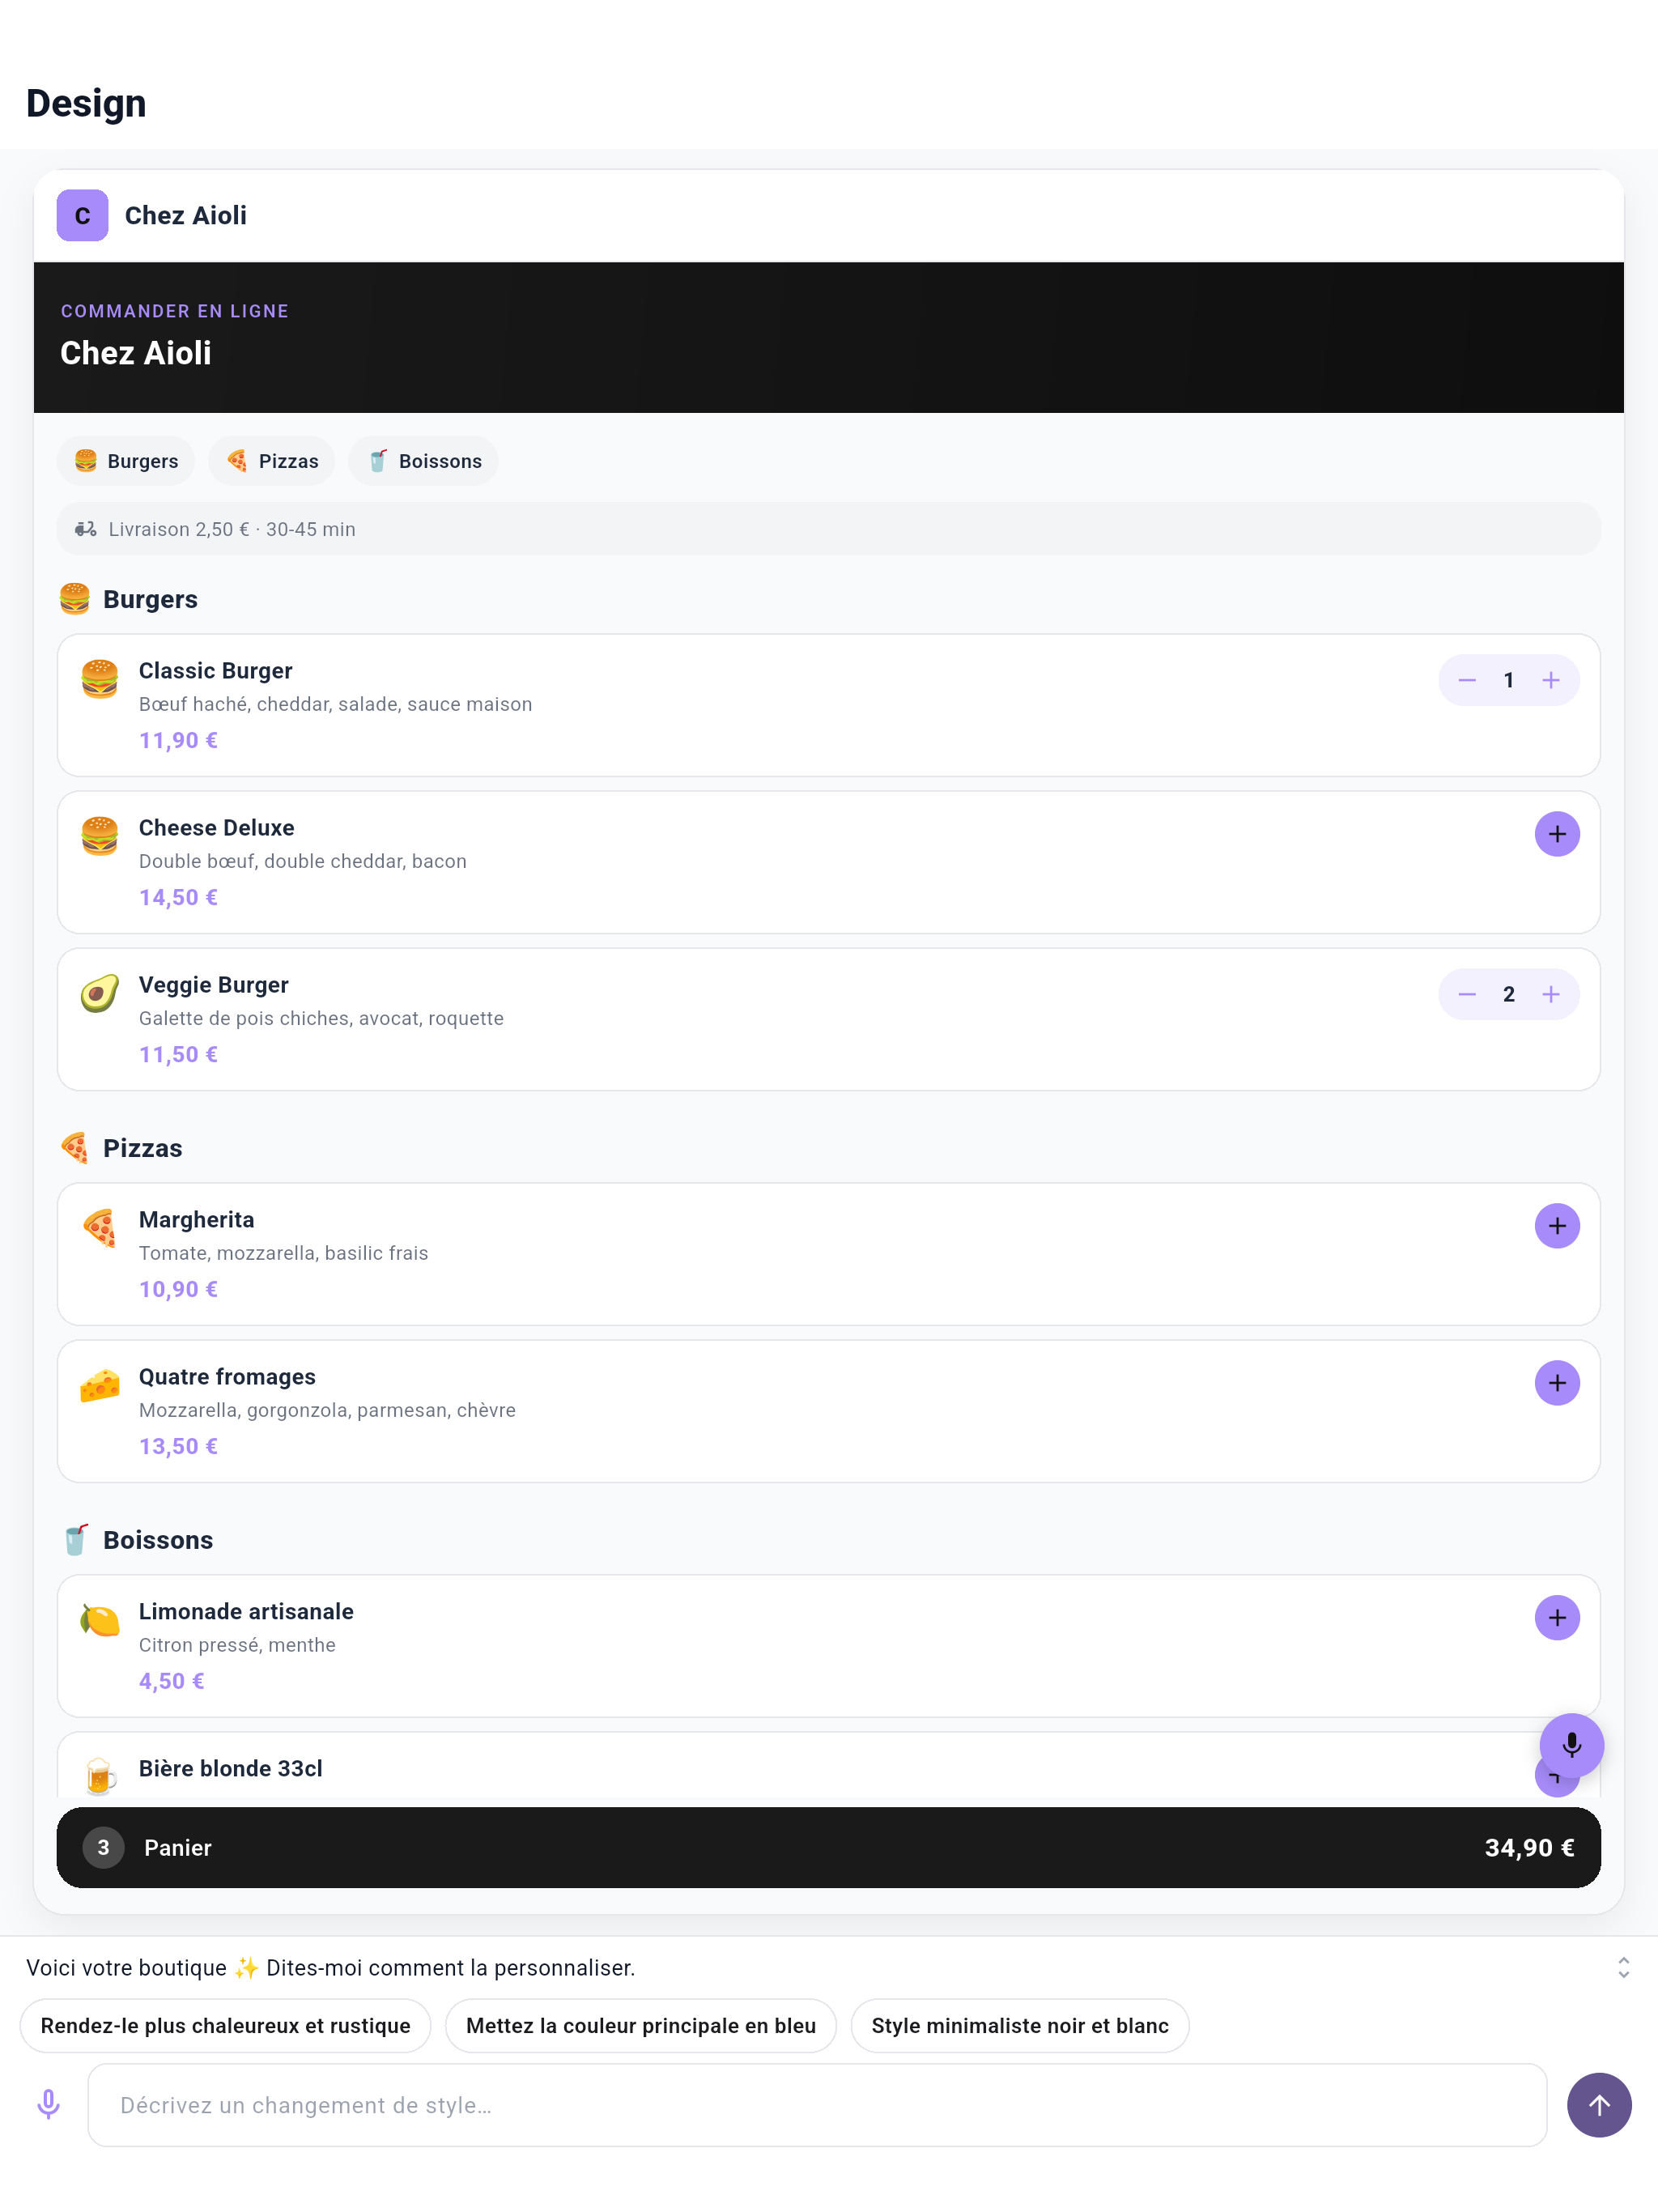
Task: Click 'Citron pressé, menthe' description
Action: pos(237,1645)
